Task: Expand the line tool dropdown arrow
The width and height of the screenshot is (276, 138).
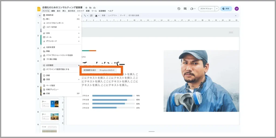Action: [88, 16]
